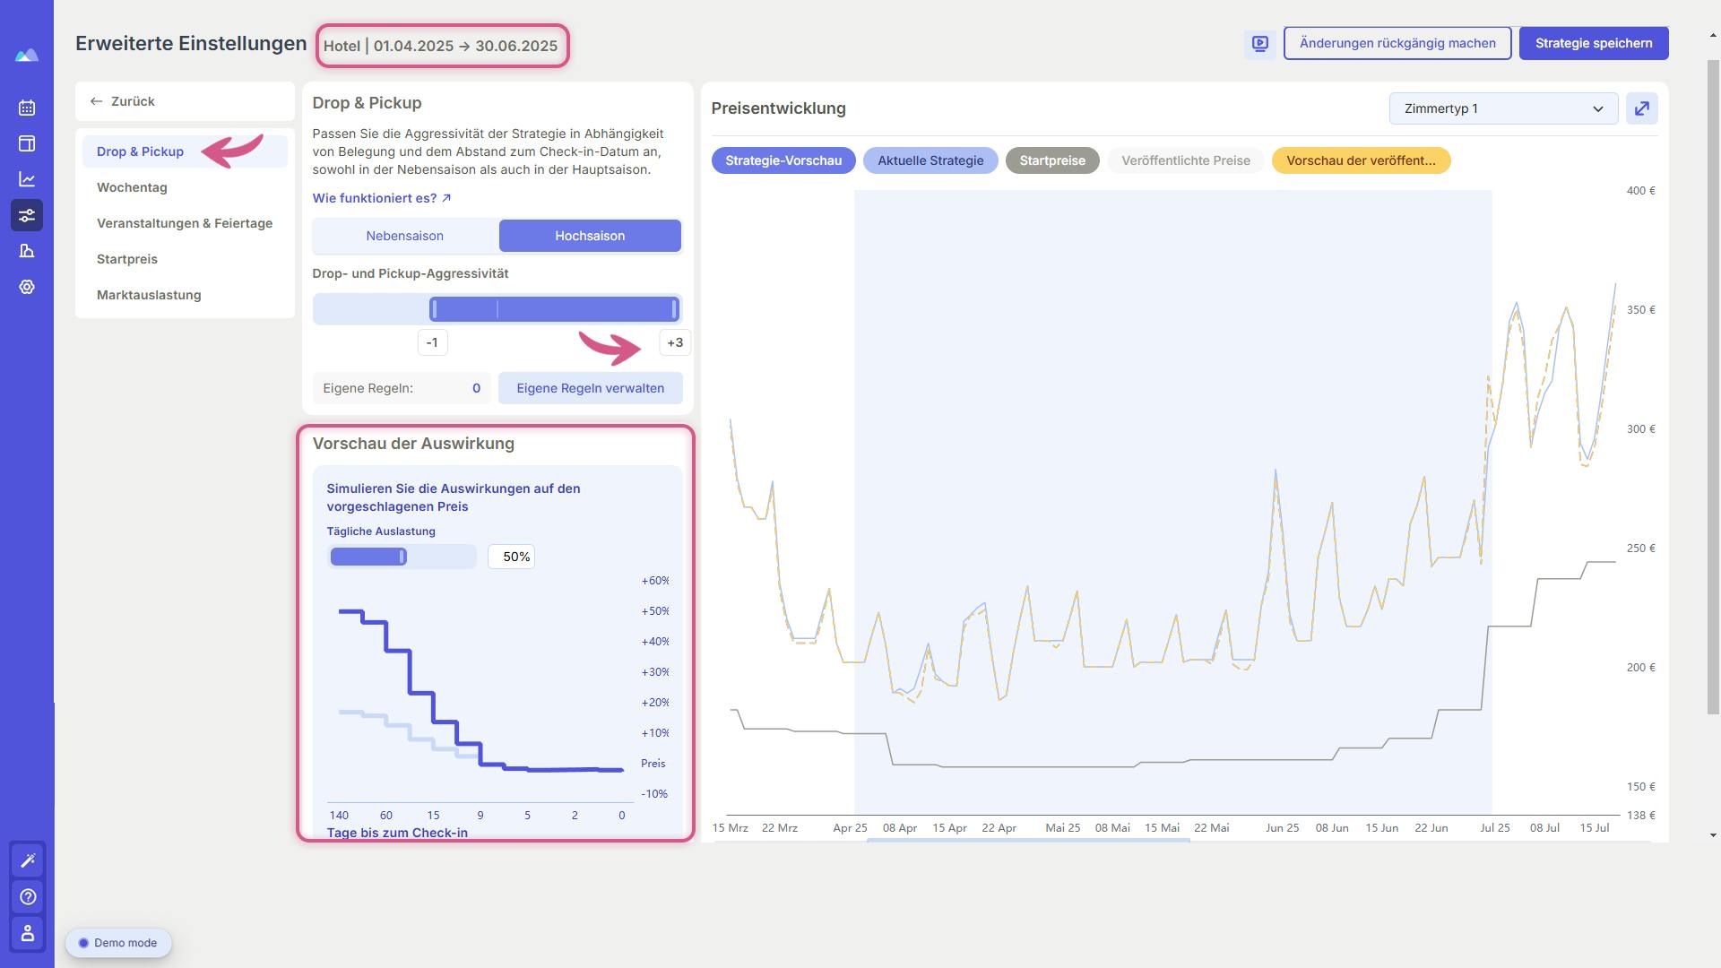Open Wochentag settings section

click(131, 186)
